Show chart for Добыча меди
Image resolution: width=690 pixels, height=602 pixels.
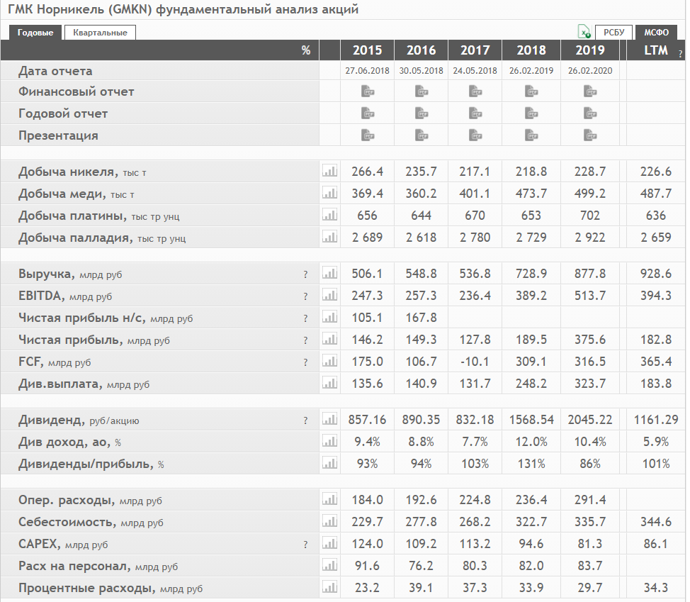(x=329, y=193)
